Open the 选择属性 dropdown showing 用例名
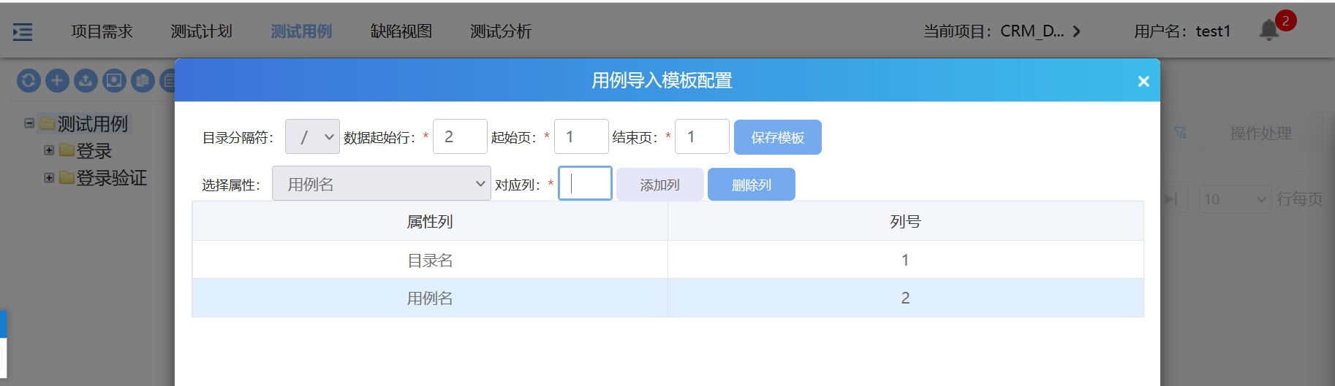 381,184
